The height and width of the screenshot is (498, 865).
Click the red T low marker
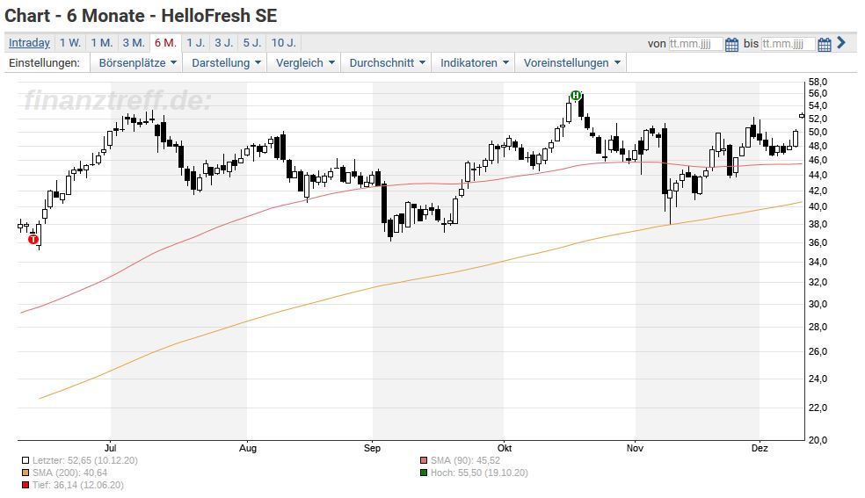pos(33,240)
